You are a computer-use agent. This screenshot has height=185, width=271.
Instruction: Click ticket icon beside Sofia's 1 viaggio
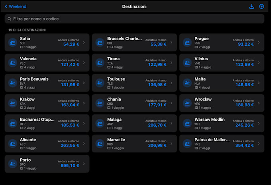[x=22, y=47]
